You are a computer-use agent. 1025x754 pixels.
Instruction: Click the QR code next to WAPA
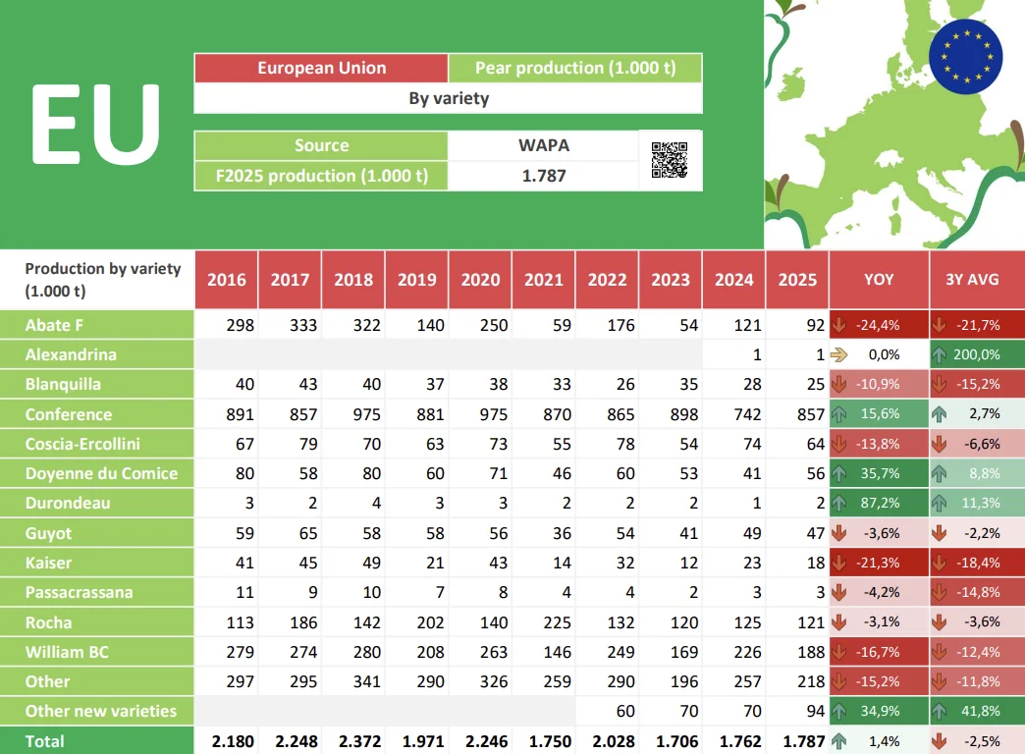669,160
